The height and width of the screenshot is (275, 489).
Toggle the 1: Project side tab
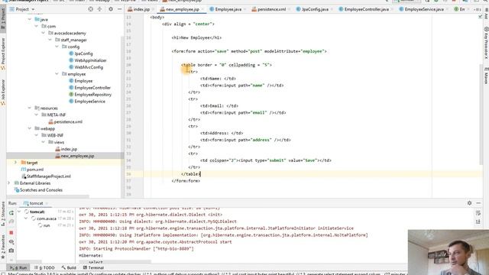point(3,18)
